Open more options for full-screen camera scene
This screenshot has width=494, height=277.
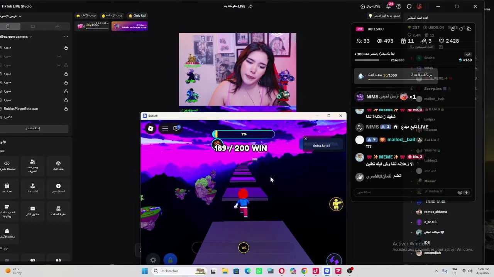click(66, 37)
